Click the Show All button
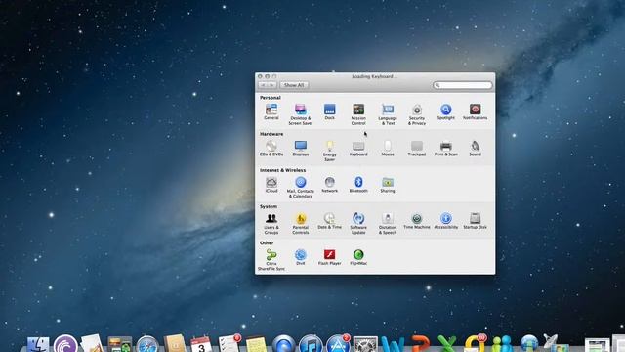 (294, 85)
